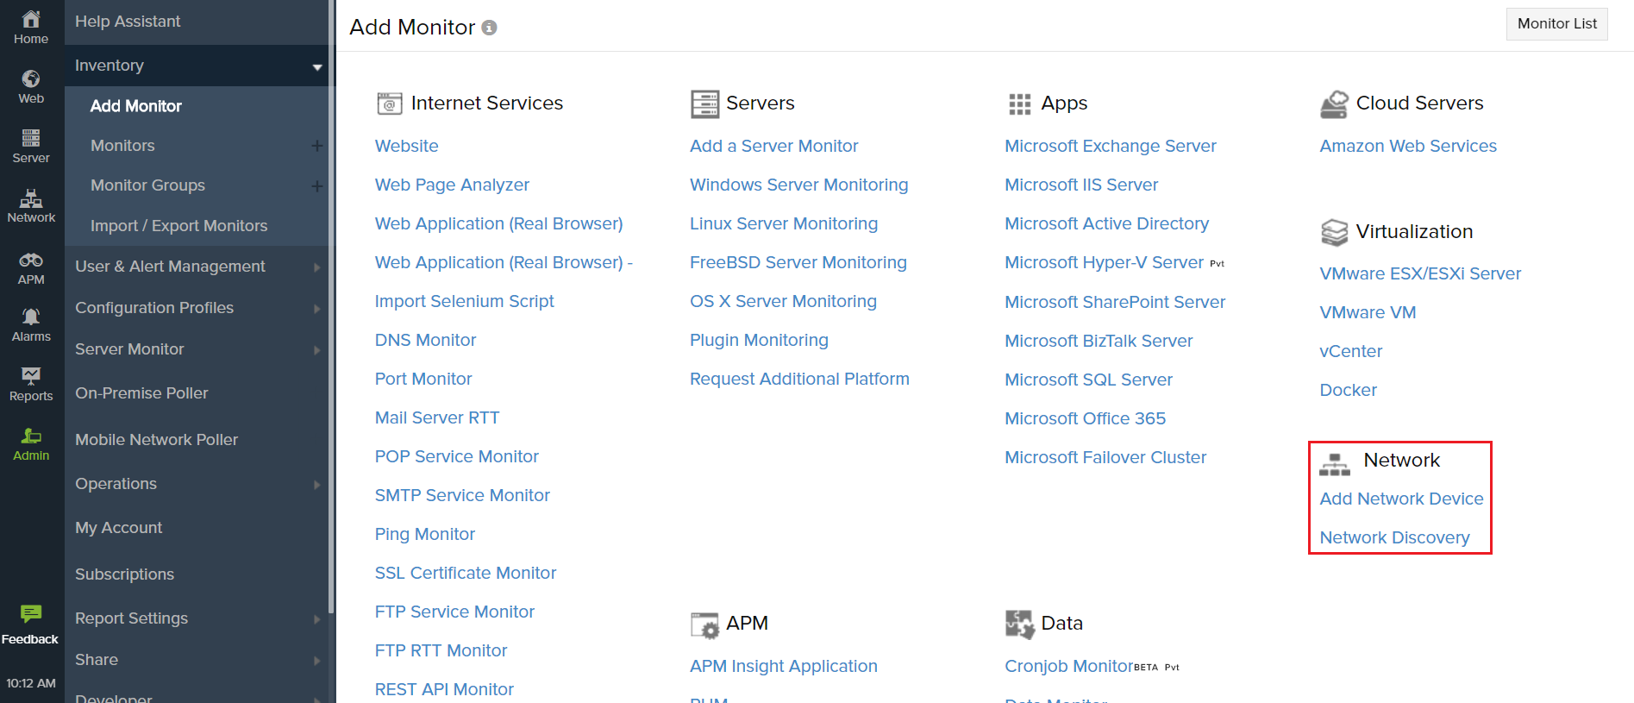Screen dimensions: 1634x703
Task: Click the Amazon Web Services link
Action: 1407,146
